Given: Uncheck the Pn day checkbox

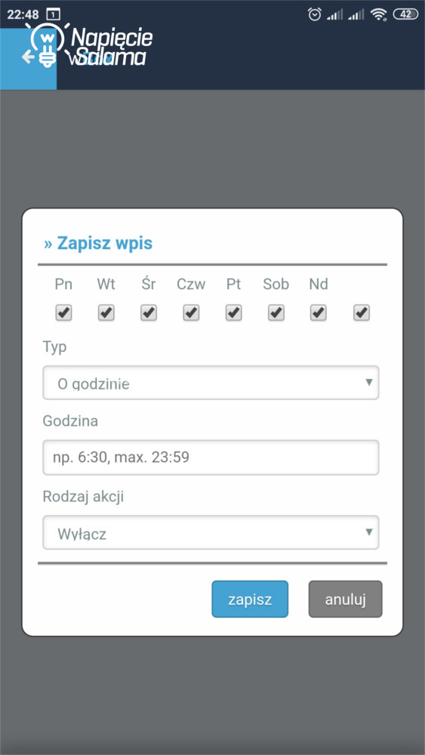Looking at the screenshot, I should (63, 313).
